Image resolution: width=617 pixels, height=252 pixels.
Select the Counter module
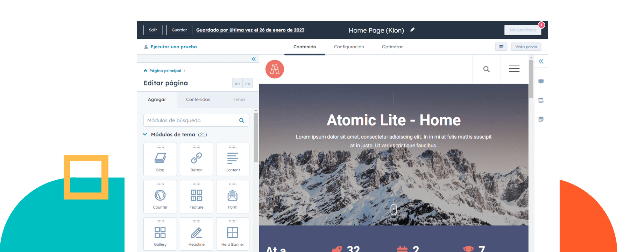160,197
